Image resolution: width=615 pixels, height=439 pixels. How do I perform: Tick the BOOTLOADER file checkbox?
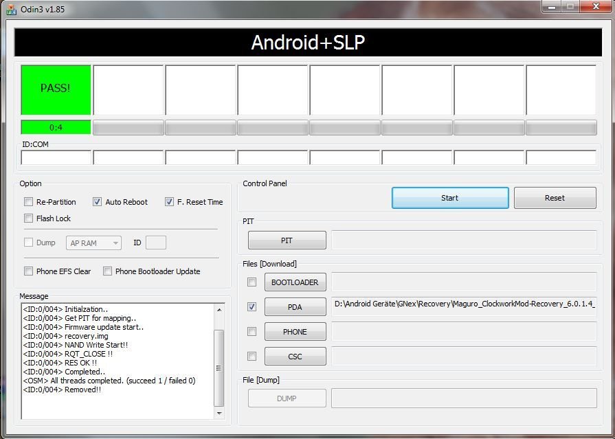click(x=251, y=282)
